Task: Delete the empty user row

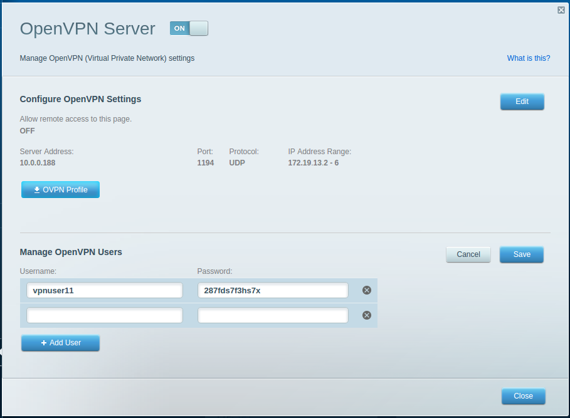Action: click(367, 315)
